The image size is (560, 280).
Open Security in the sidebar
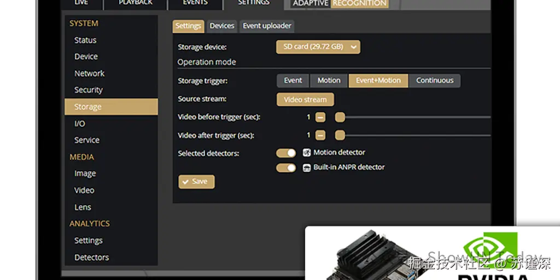88,90
